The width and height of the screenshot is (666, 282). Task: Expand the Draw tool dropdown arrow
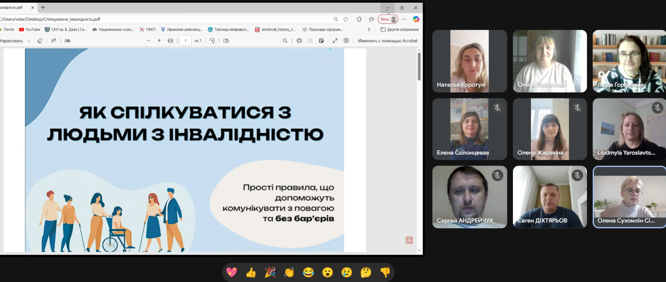(29, 41)
